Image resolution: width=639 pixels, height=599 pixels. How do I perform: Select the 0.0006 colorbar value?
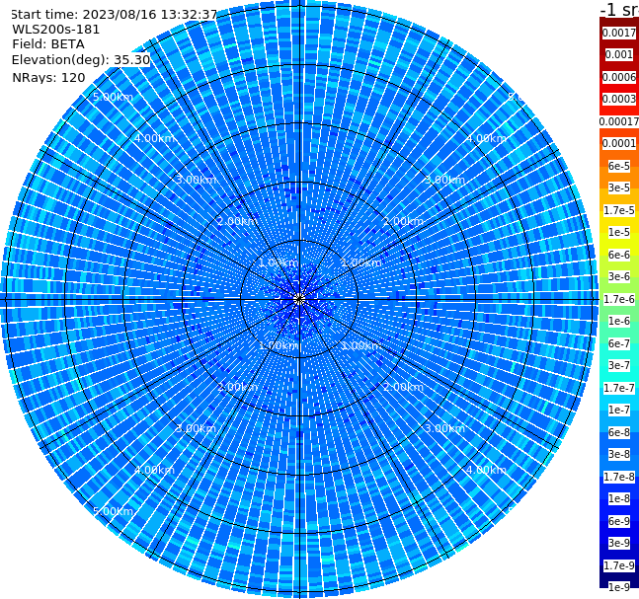(x=619, y=77)
